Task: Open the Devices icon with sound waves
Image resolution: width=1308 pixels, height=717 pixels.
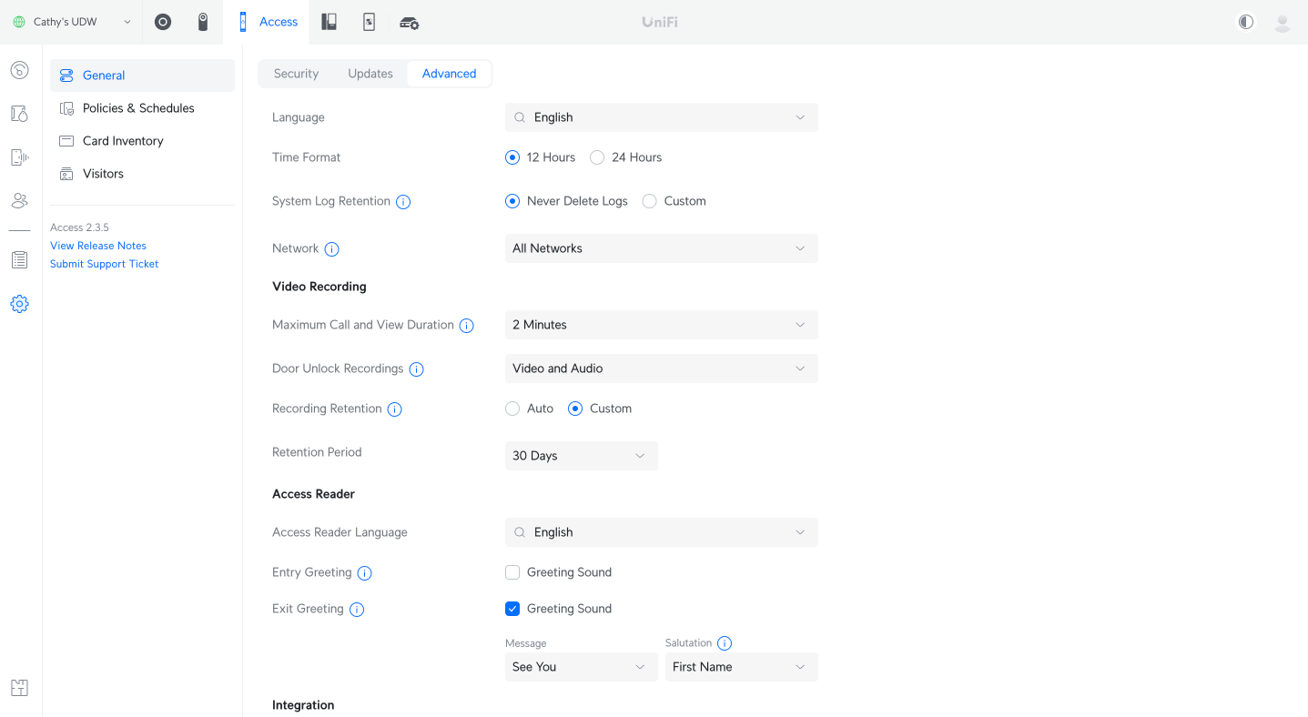Action: tap(20, 157)
